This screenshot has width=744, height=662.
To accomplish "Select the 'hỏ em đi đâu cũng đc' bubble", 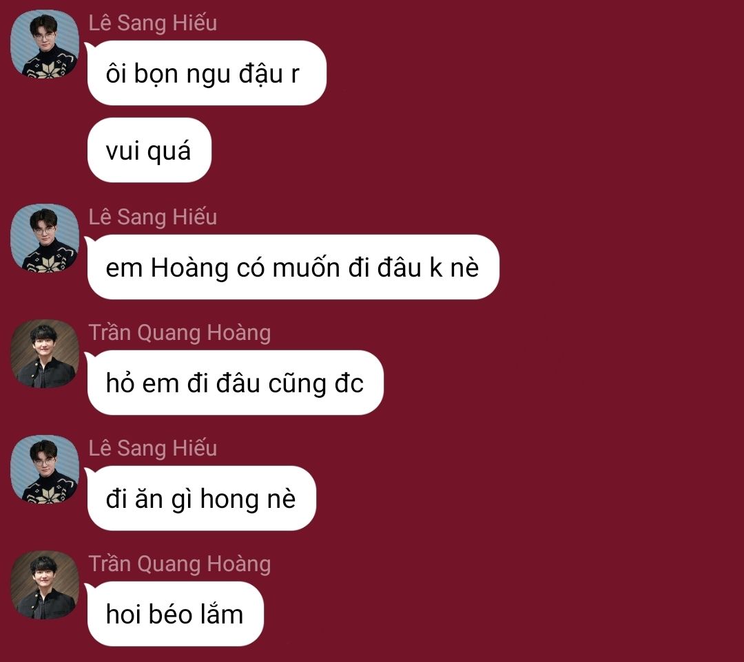I will pyautogui.click(x=235, y=383).
